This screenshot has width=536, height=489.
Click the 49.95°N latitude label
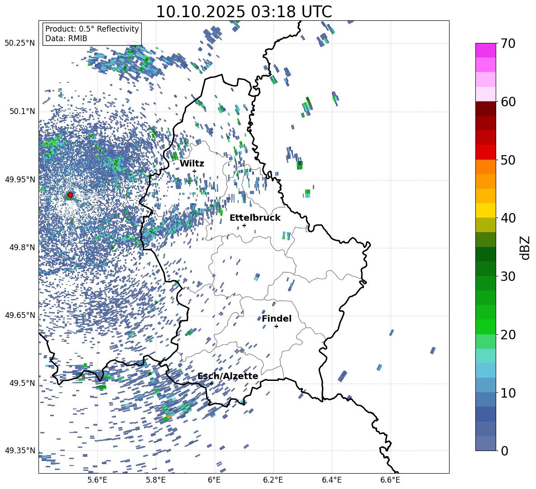click(x=20, y=180)
